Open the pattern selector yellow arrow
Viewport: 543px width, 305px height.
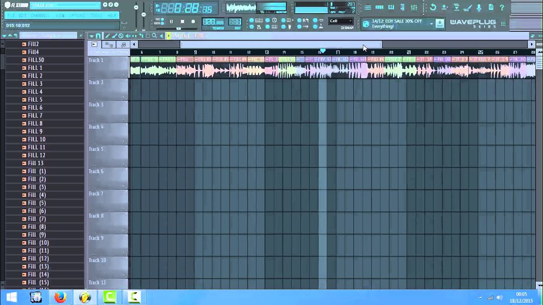click(168, 36)
